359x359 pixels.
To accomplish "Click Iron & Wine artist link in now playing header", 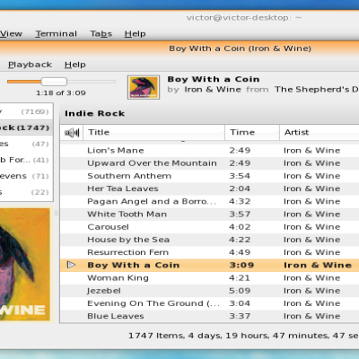I will point(213,90).
